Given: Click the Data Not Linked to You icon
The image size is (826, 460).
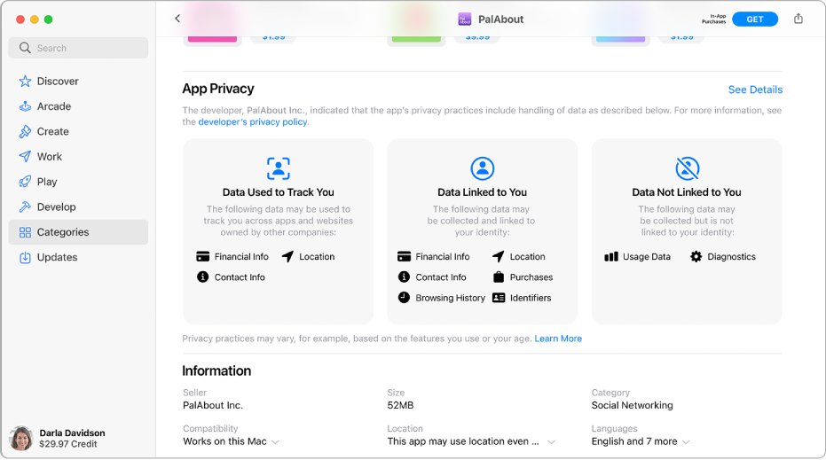Looking at the screenshot, I should [x=687, y=168].
